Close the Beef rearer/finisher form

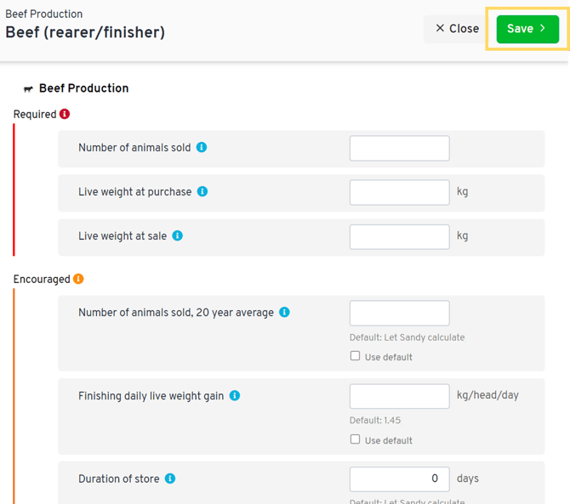click(x=457, y=29)
